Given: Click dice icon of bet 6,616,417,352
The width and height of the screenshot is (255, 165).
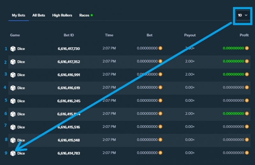Looking at the screenshot, I should click(x=13, y=62).
